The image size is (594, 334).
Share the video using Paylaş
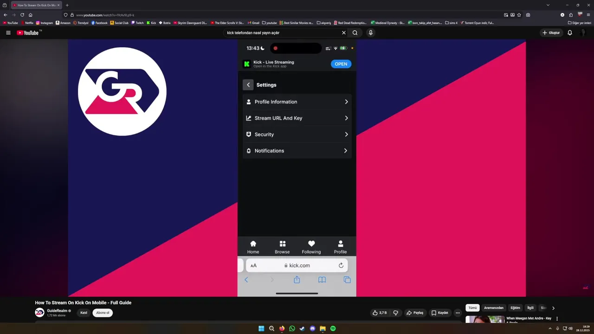pos(415,313)
